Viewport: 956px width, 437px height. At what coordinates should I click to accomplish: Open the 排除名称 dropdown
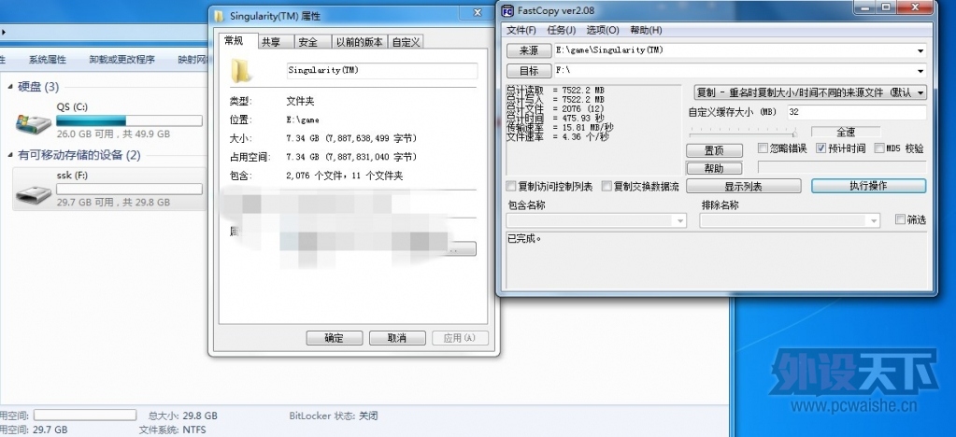click(x=875, y=220)
